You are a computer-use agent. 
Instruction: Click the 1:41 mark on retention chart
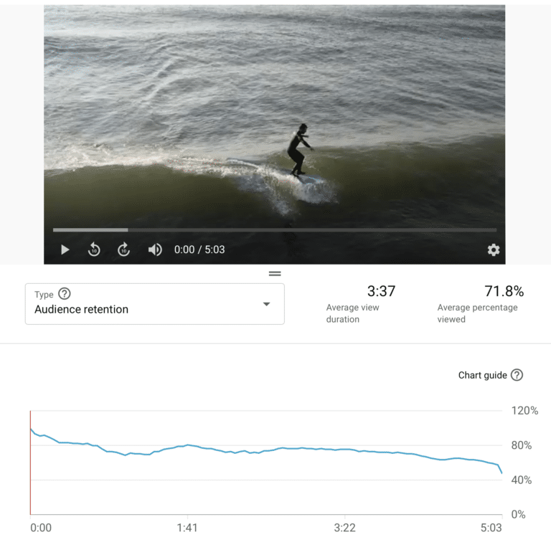point(187,528)
